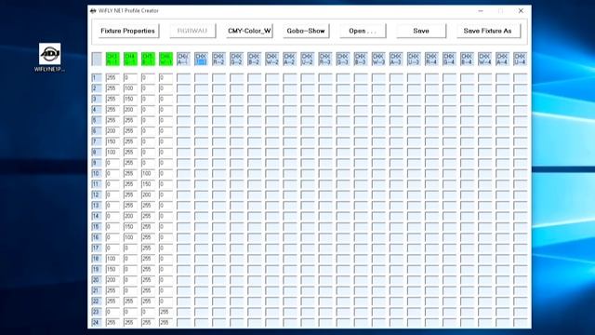Click the 150 value in row 7

click(112, 141)
